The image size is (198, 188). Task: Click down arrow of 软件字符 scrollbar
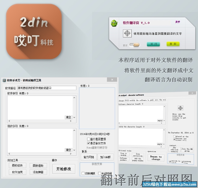tap(74, 117)
